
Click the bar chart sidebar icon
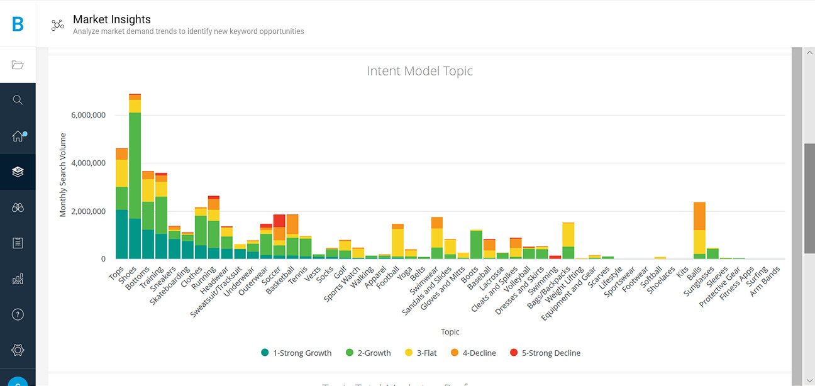(18, 279)
